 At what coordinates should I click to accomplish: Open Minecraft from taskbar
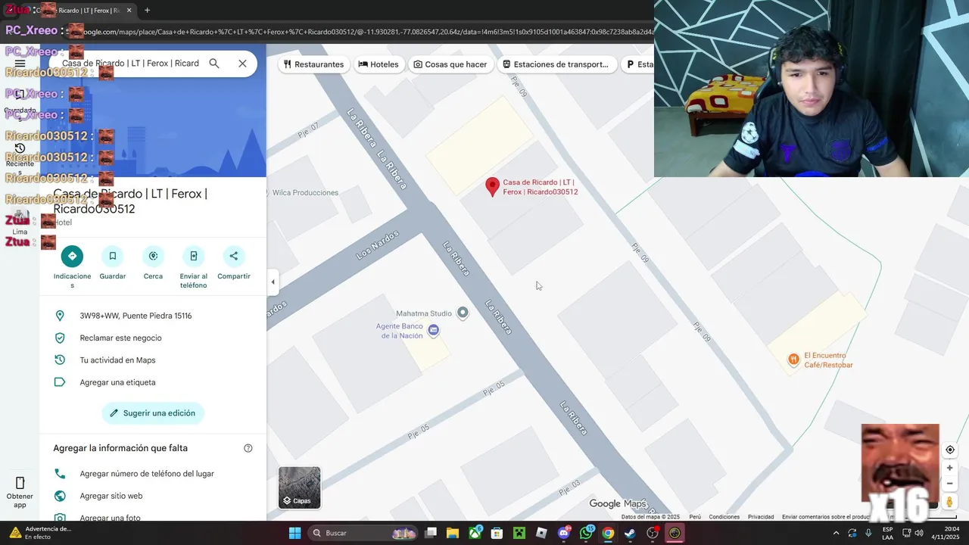[519, 533]
